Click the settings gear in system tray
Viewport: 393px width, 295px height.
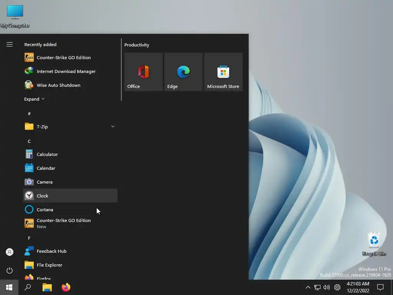pos(337,287)
